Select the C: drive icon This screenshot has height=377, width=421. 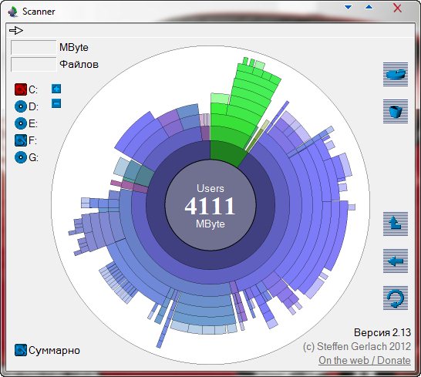tap(21, 89)
